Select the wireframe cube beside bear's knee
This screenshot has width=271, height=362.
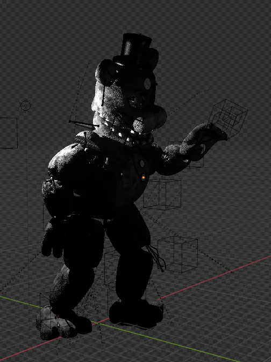point(177,254)
